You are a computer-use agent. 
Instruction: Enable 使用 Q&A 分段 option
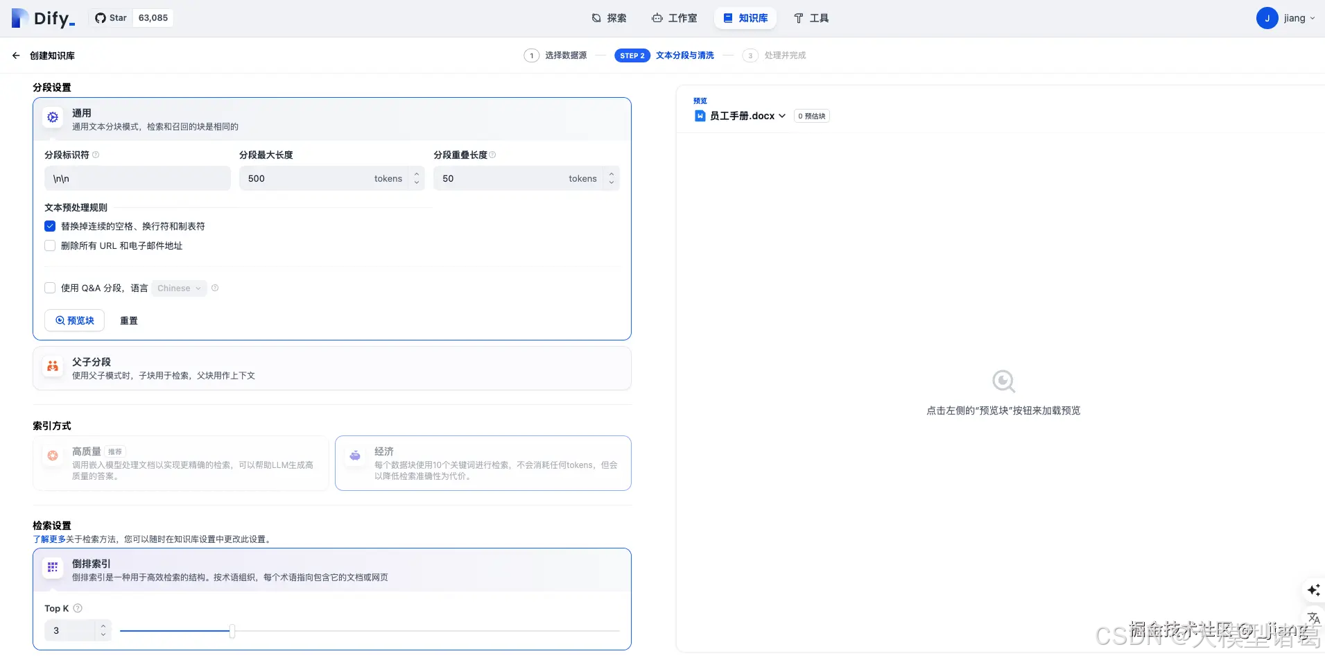coord(49,287)
